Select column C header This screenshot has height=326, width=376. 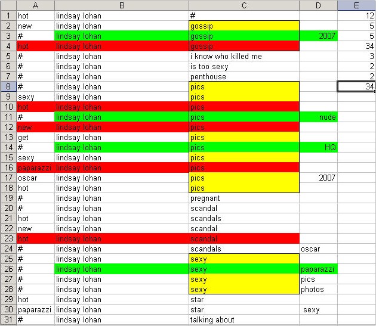[x=244, y=5]
